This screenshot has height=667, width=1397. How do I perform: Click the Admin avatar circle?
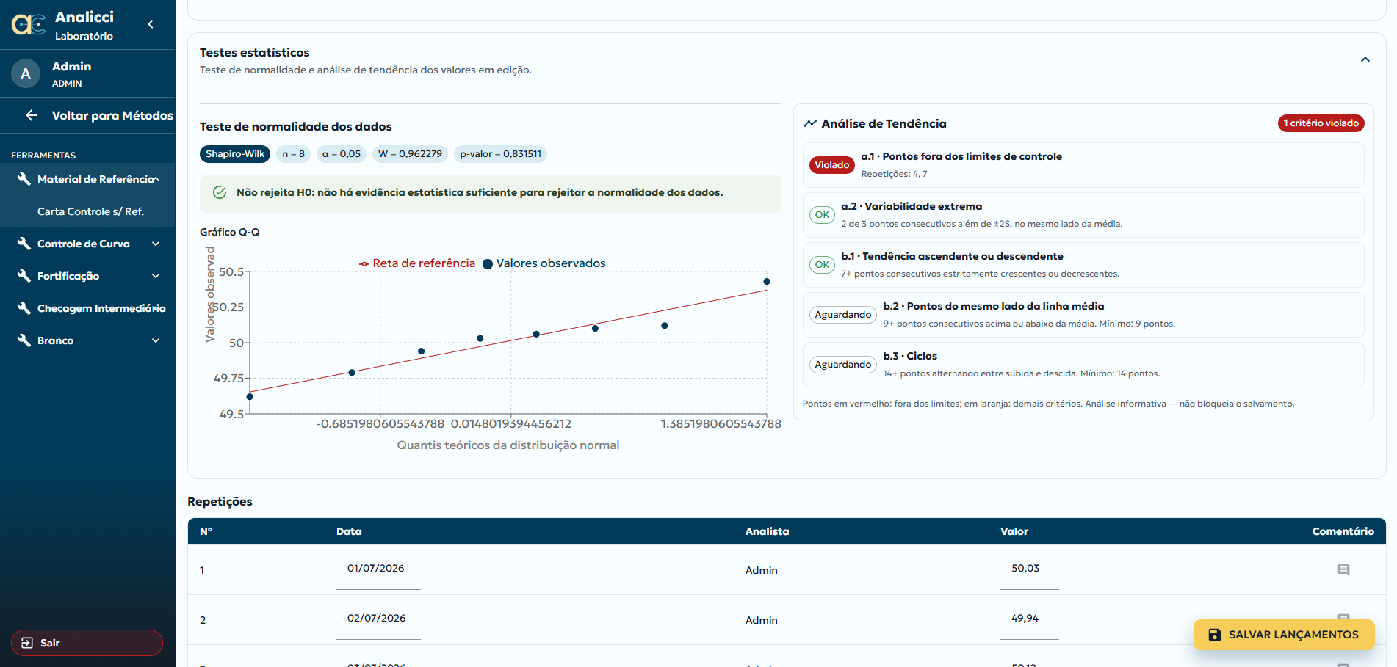coord(26,73)
